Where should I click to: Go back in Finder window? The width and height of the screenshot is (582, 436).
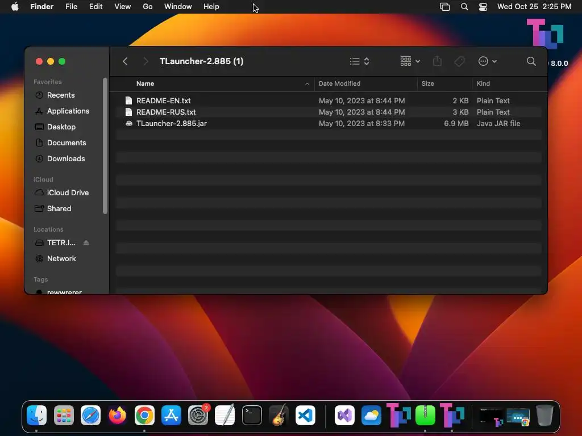point(125,61)
